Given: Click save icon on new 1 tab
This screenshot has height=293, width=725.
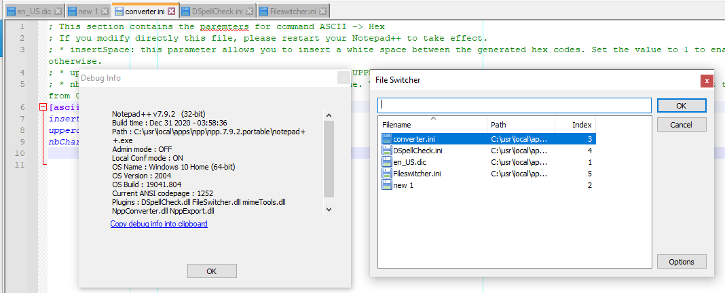Looking at the screenshot, I should click(72, 11).
